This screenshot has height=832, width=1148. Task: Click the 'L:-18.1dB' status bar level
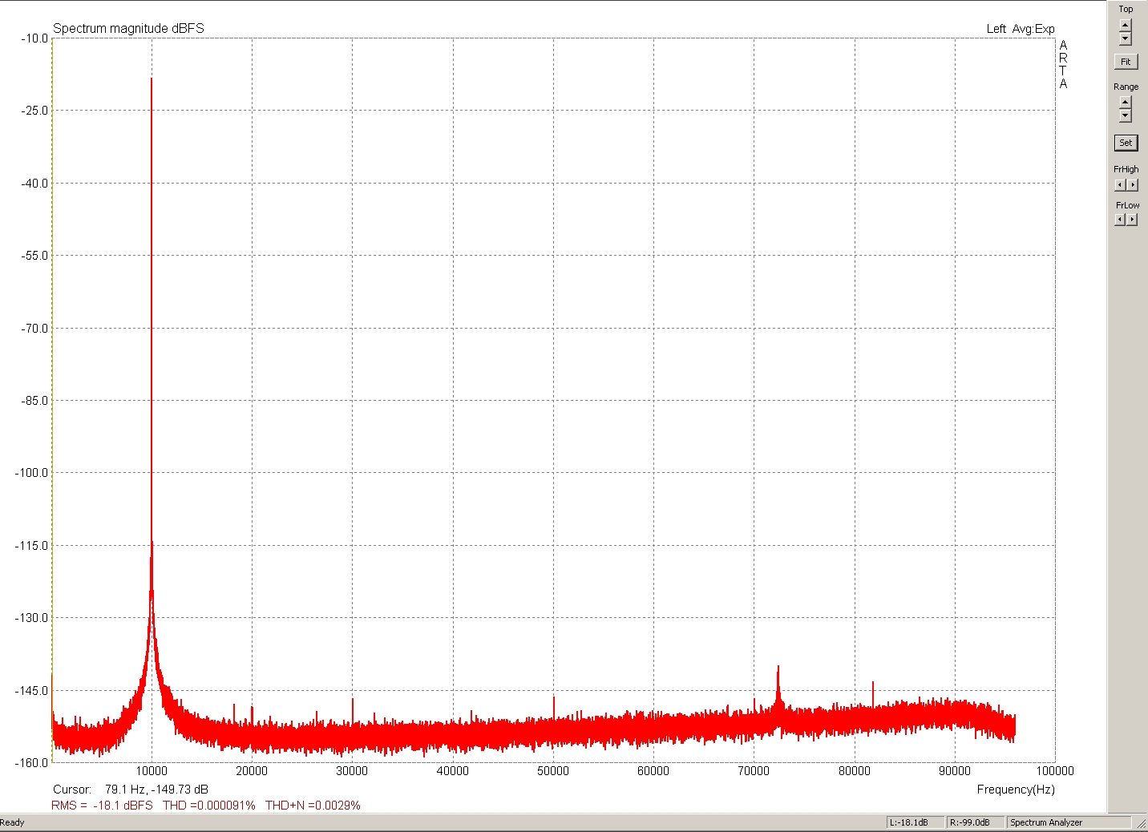coord(916,822)
